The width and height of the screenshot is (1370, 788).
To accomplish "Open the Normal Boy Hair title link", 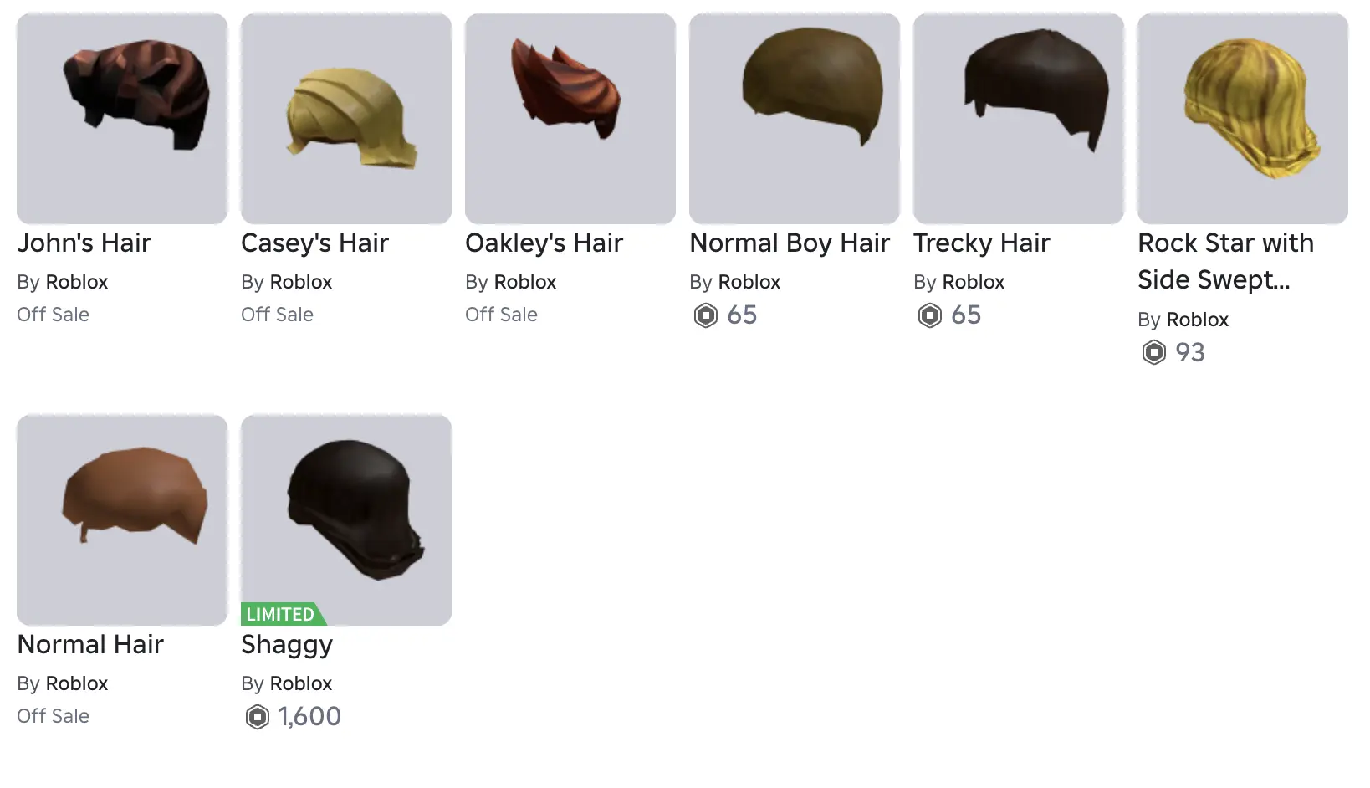I will tap(790, 243).
